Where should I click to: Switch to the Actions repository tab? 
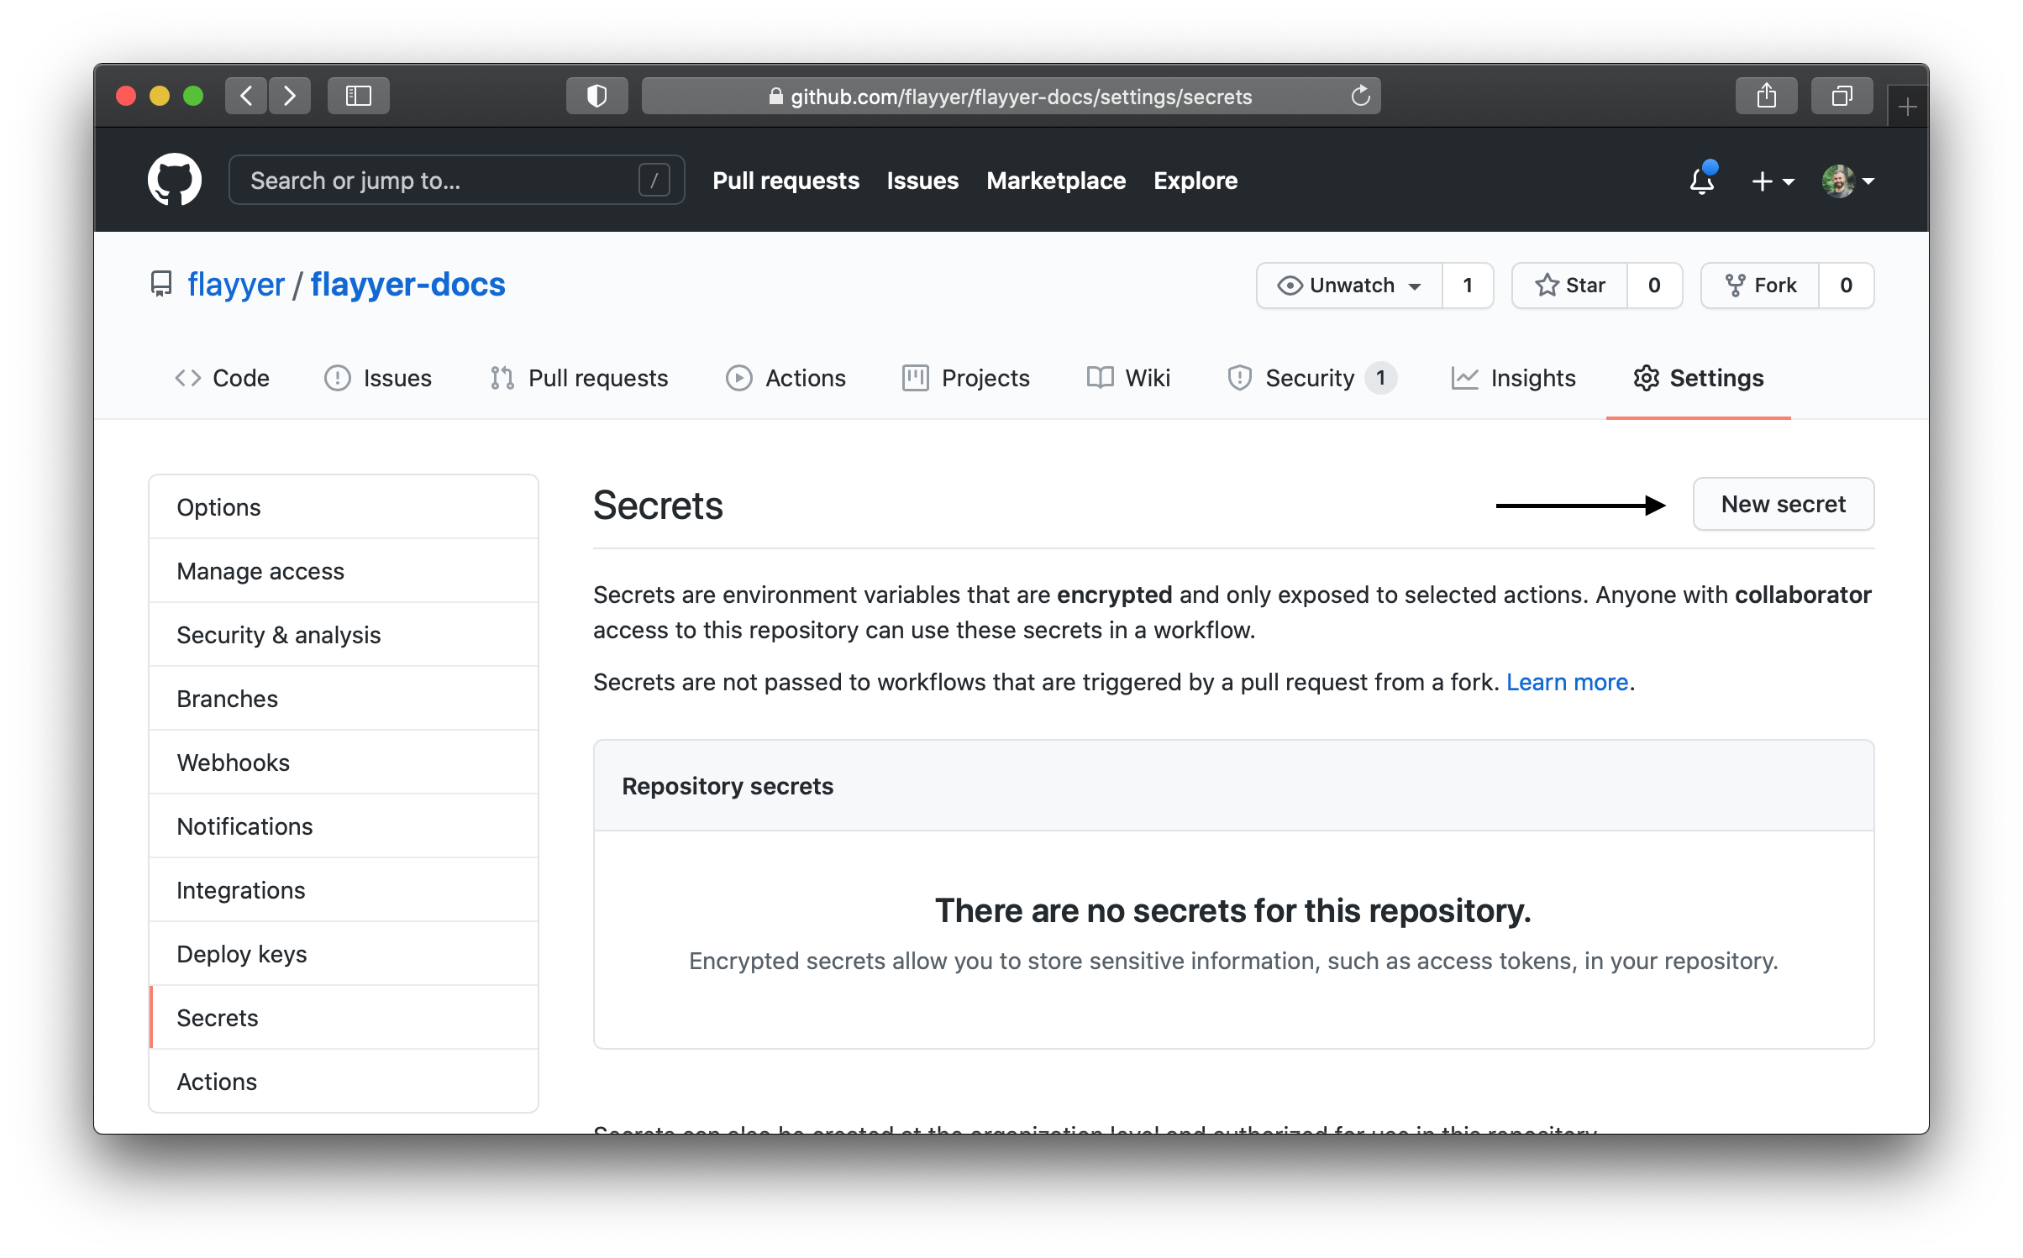pos(786,378)
